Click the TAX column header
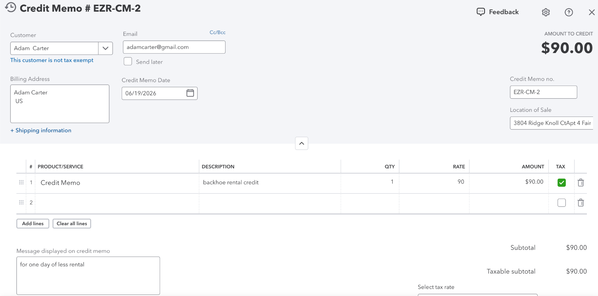The image size is (598, 296). 560,167
